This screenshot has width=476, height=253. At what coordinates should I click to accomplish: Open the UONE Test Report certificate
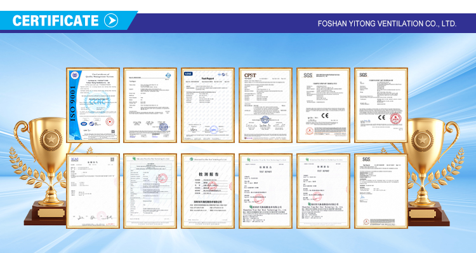point(208,106)
